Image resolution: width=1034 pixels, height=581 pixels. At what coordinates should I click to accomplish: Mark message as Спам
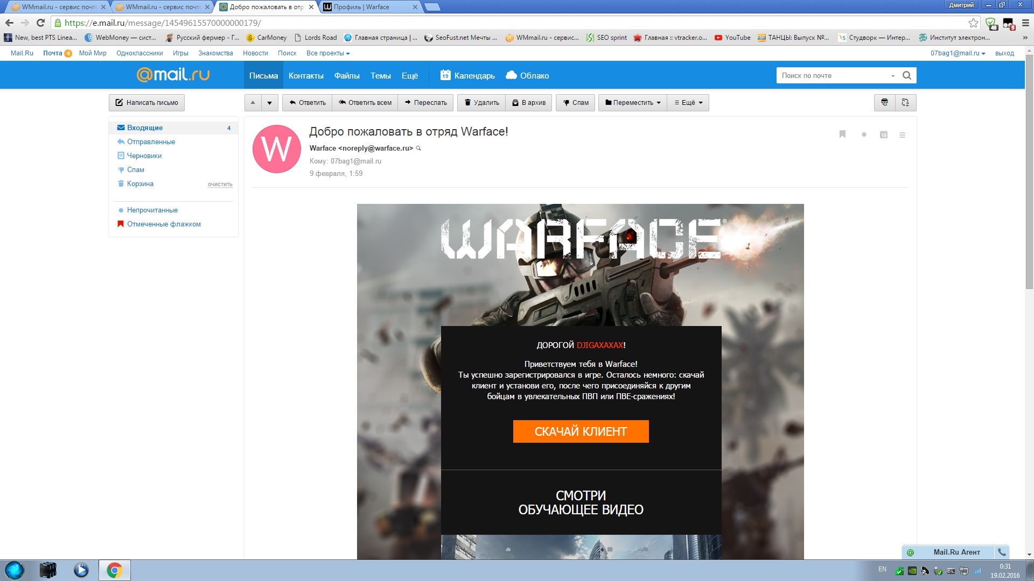coord(575,102)
